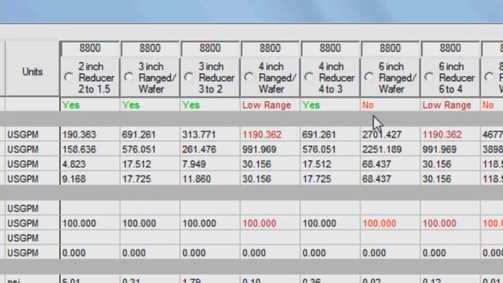Select the 2 inch Reducer 2 to 1.5 radio button
The height and width of the screenshot is (283, 503).
coord(68,77)
